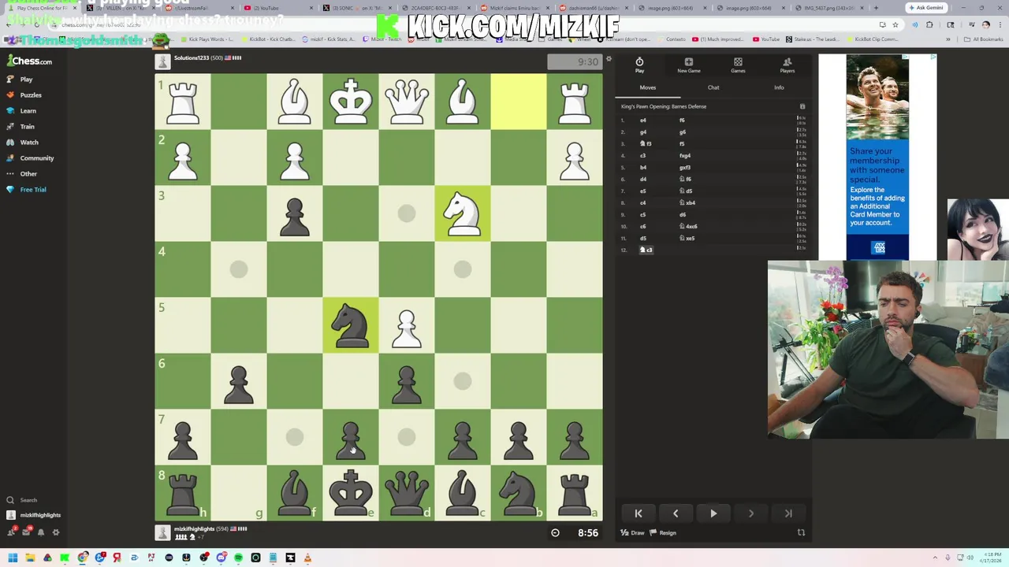Viewport: 1009px width, 567px height.
Task: Select move fxg4 in the move list
Action: (x=685, y=156)
